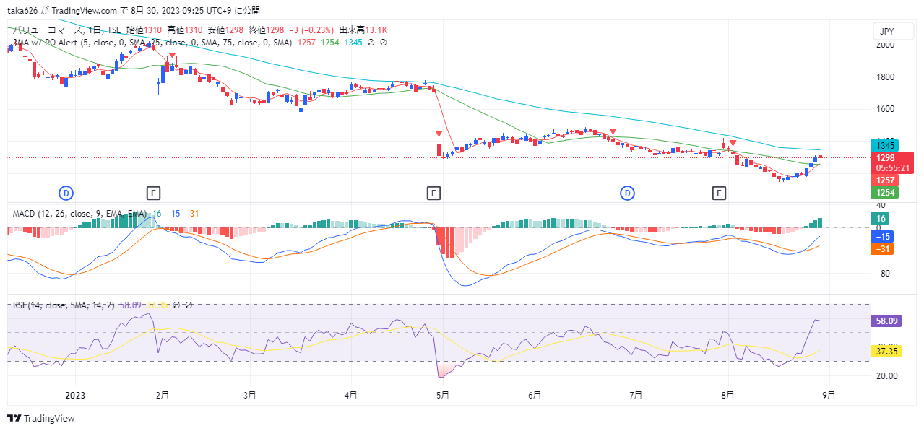Screen dimensions: 924x431
Task: Click the TradingView logo at bottom left
Action: coord(41,418)
